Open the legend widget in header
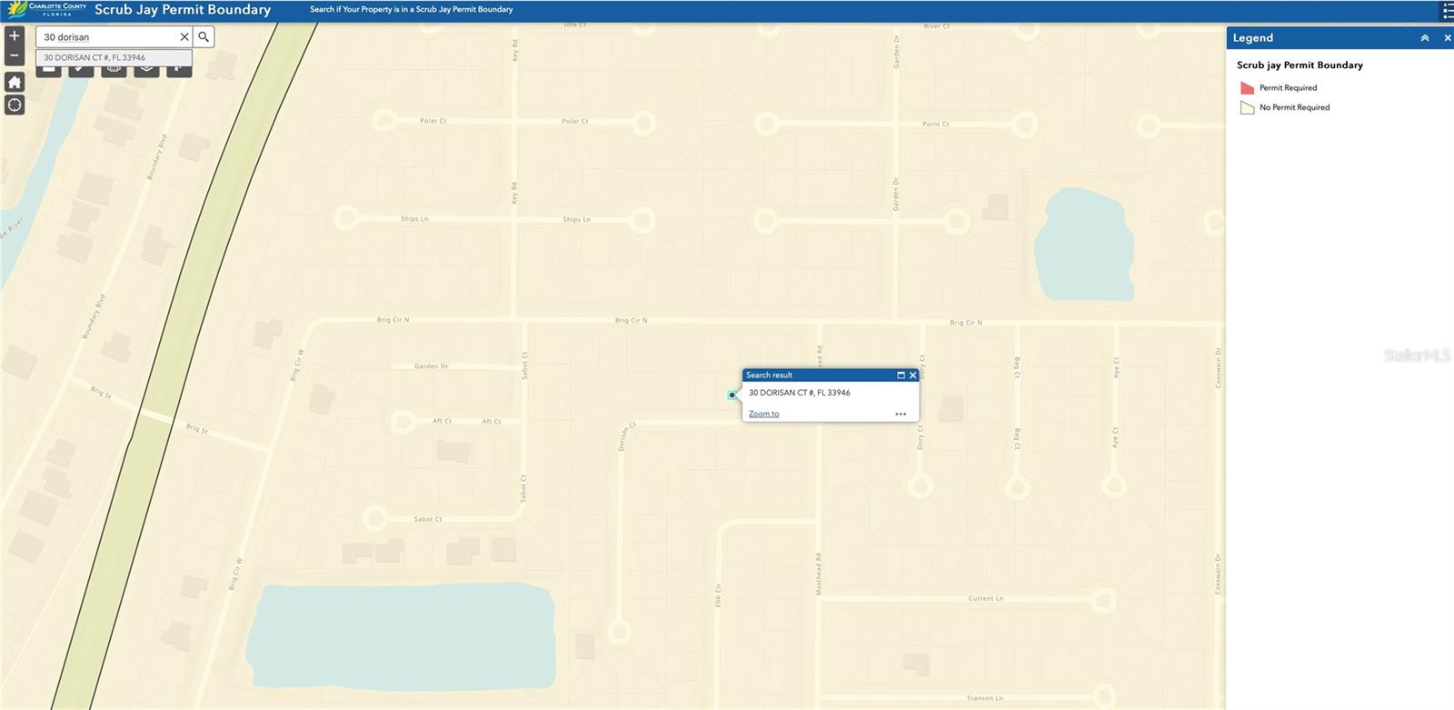This screenshot has width=1454, height=710. coord(1447,11)
